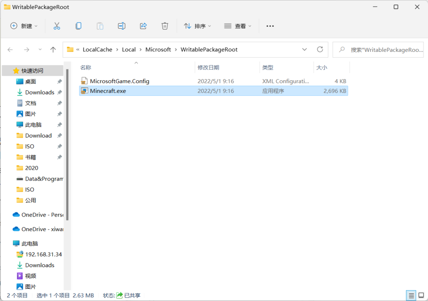Maximize the WritablePackageRoot window
This screenshot has width=428, height=301.
[x=396, y=7]
